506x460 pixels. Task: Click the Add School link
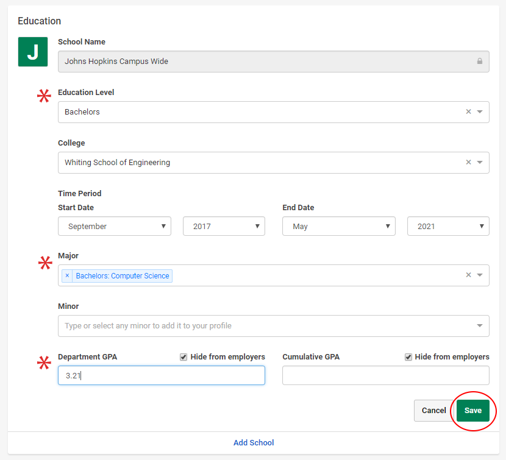(x=254, y=442)
